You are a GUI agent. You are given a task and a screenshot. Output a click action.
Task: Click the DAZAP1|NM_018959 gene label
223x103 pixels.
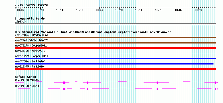point(27,80)
